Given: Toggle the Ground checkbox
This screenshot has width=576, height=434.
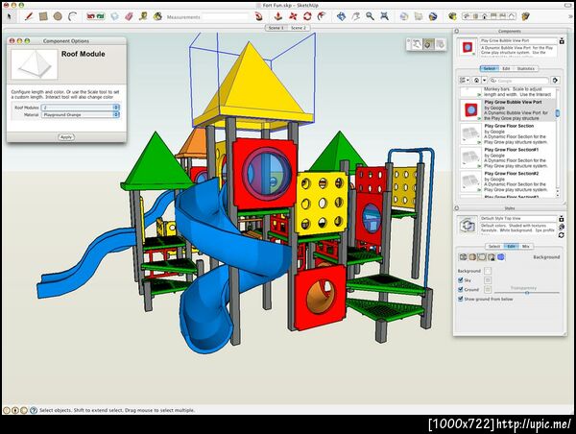Looking at the screenshot, I should (x=460, y=289).
